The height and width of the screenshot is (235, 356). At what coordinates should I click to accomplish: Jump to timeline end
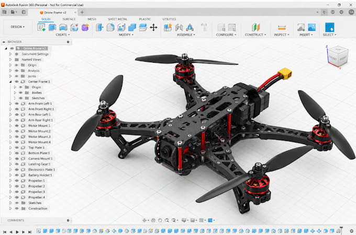pos(30,232)
